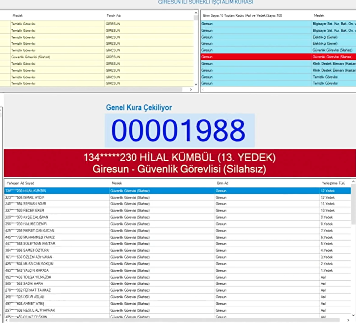356x323 pixels.
Task: Select Güvenlik Görevlisi (Silahsız) row in left table
Action: 97,57
